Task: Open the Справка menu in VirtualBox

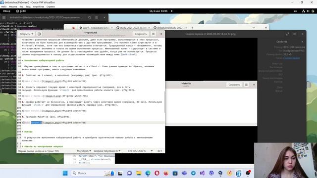Action: pyautogui.click(x=51, y=6)
